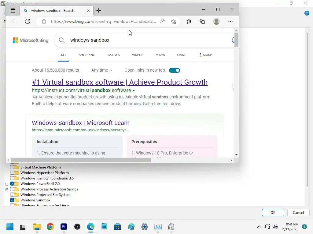The image size is (313, 234).
Task: Check the Windows Hypervisor Platform feature
Action: click(12, 173)
